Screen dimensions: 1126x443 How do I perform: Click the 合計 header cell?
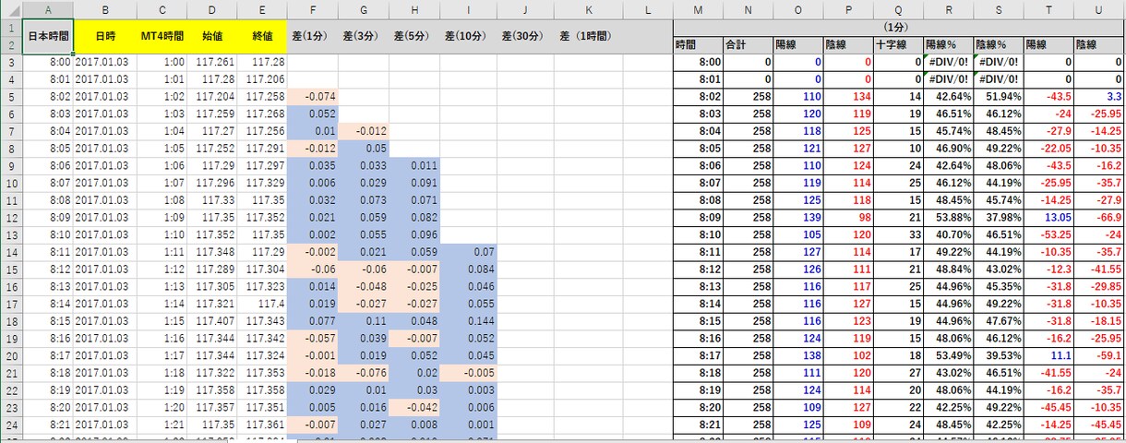(748, 44)
